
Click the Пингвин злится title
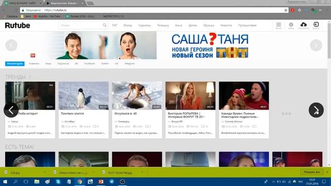72,114
